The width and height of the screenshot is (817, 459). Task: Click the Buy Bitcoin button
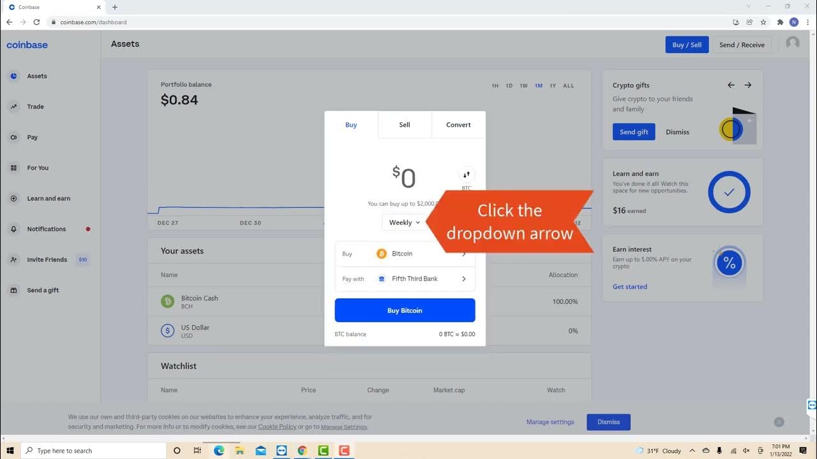[x=405, y=310]
